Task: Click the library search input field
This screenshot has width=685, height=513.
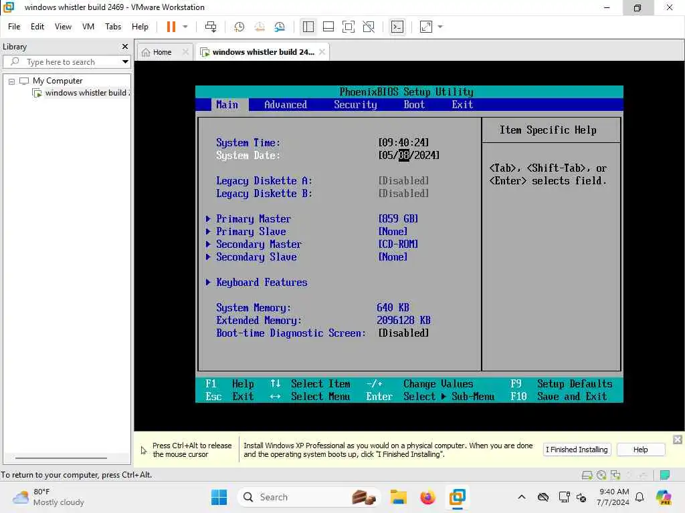Action: [66, 62]
